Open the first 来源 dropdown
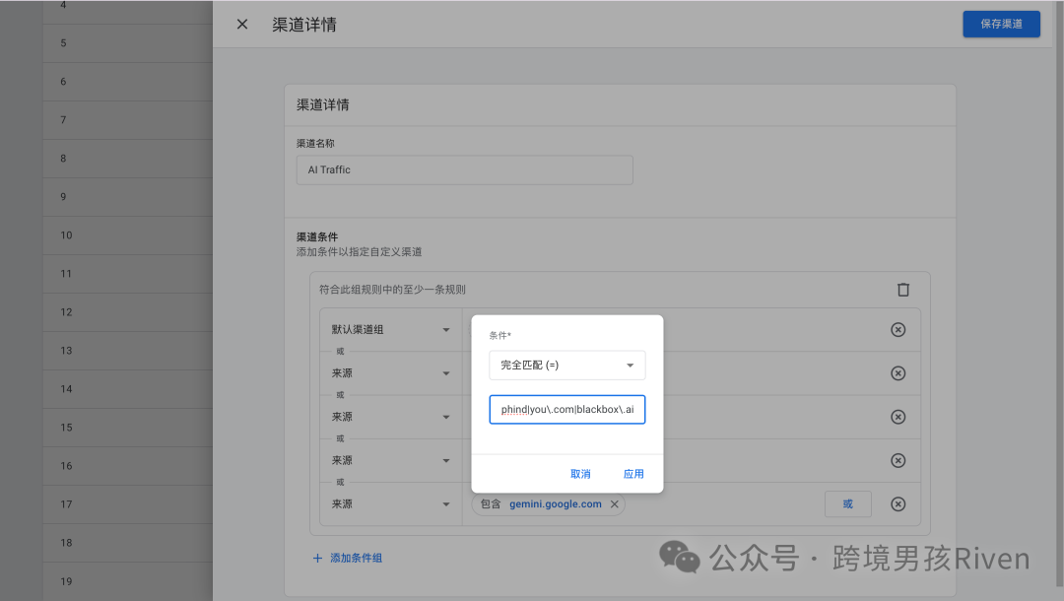1064x601 pixels. [390, 373]
